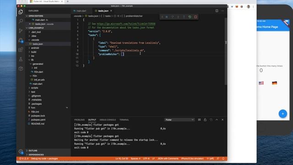293x165 pixels.
Task: Select Flutter output channel dropdown
Action: click(x=179, y=120)
